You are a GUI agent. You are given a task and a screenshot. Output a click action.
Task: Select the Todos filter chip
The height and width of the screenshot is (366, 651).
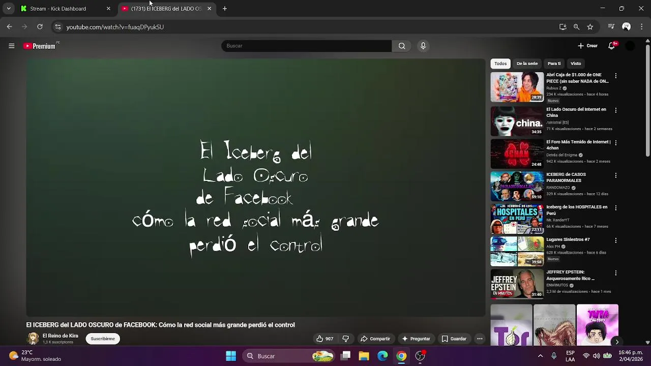click(500, 64)
